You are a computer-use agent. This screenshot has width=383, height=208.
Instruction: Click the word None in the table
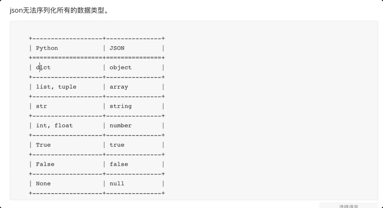43,184
